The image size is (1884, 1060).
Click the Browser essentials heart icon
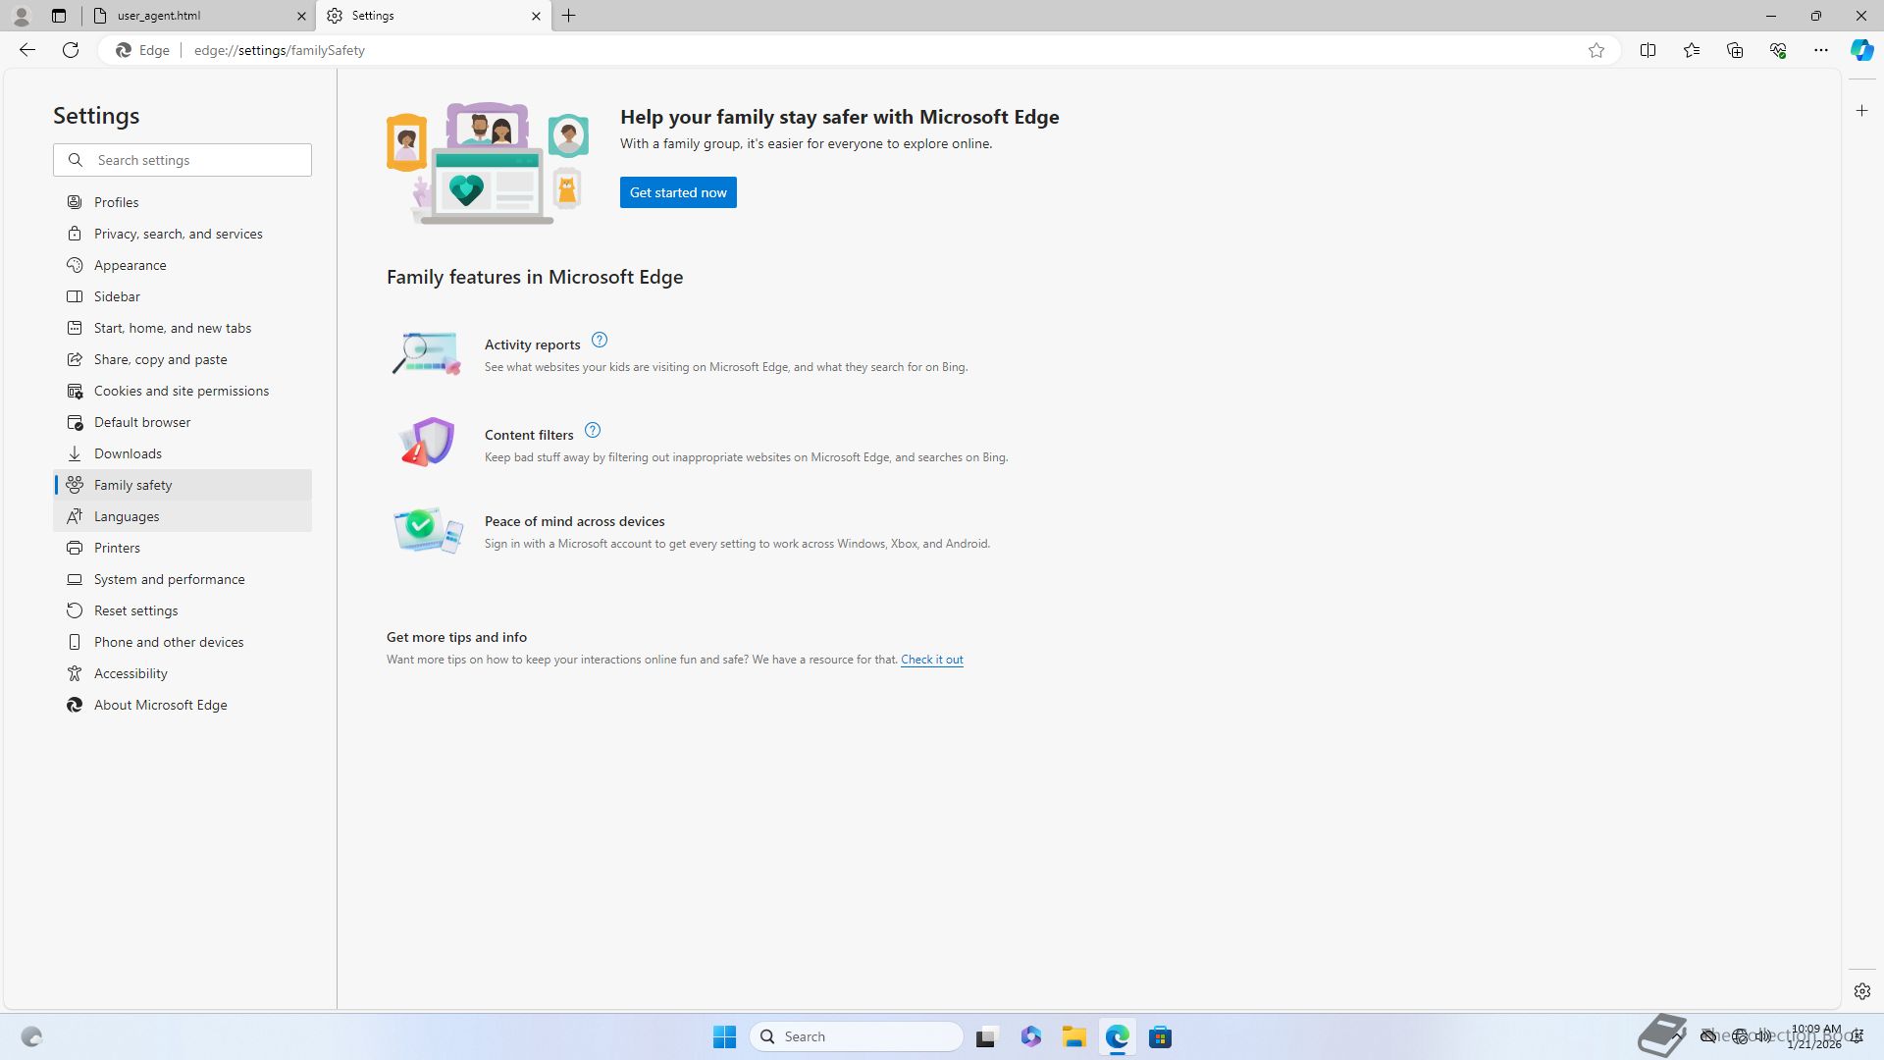[1777, 50]
